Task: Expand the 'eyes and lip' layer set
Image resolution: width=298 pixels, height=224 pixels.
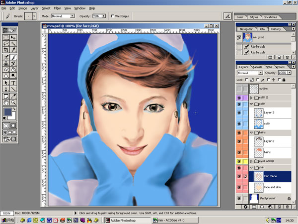Action: [251, 161]
